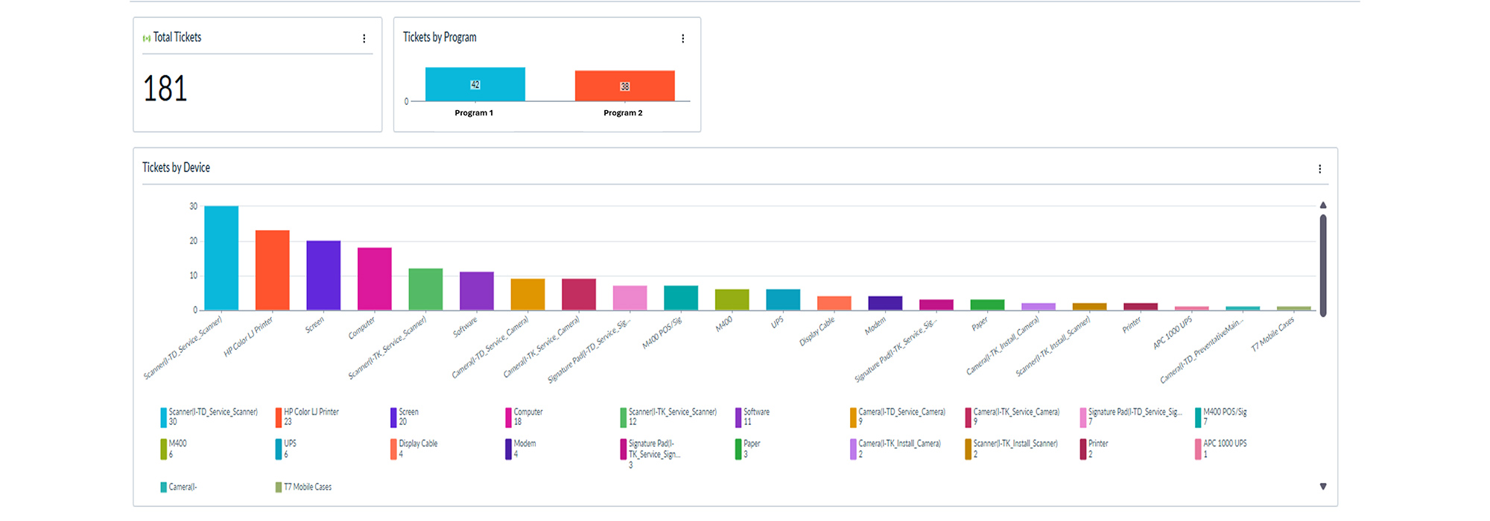Click the orange HP Color LJ Printer bar
Viewport: 1490px width, 521px height.
click(272, 270)
